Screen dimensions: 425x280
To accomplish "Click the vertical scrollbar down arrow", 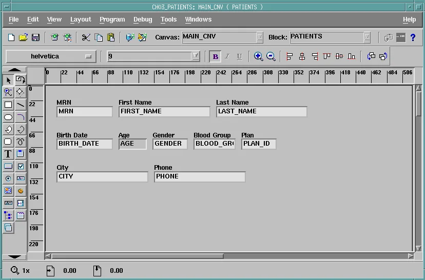I will click(x=418, y=248).
